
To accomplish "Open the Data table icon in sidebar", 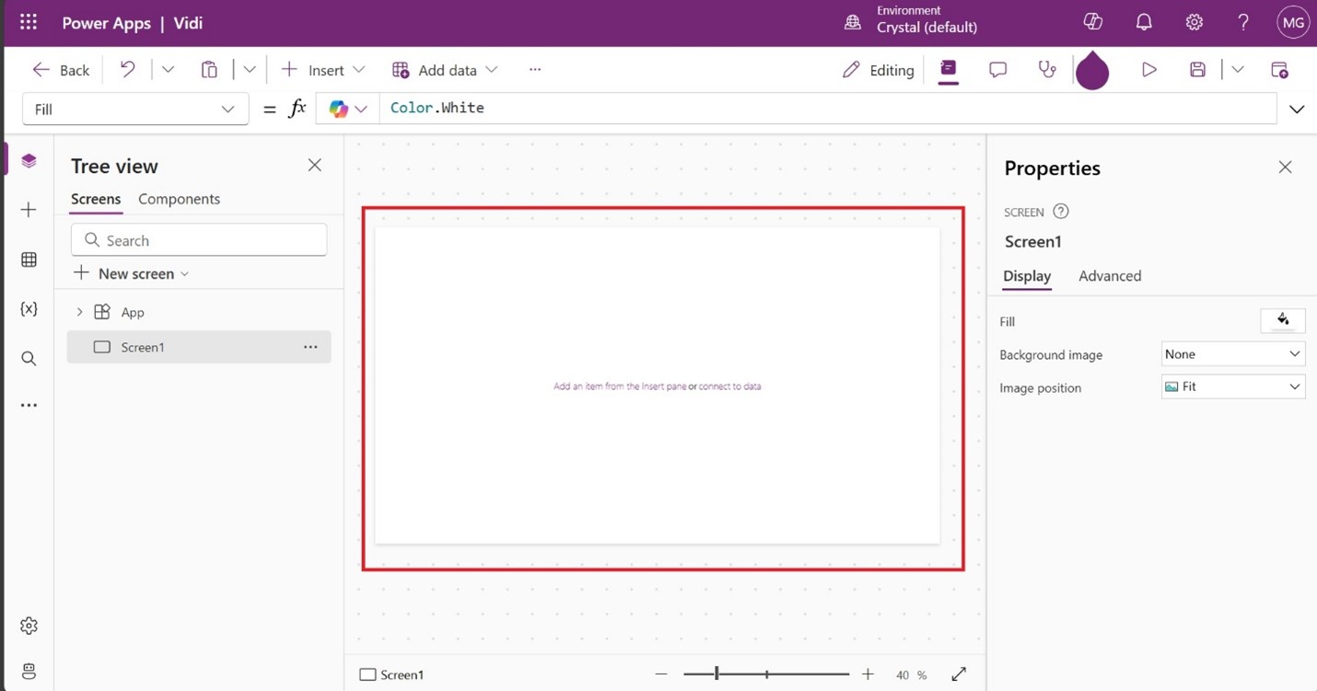I will point(29,260).
